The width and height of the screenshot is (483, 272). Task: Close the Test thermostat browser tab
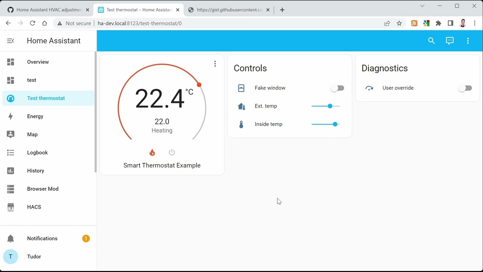pyautogui.click(x=178, y=10)
